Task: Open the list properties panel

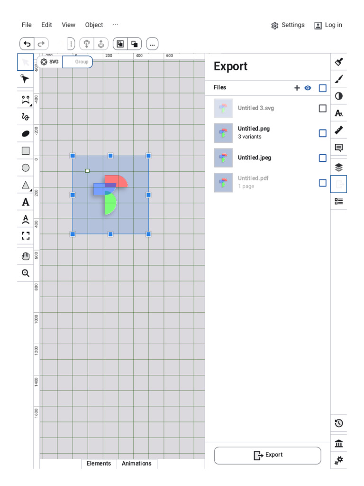Action: coord(338,201)
